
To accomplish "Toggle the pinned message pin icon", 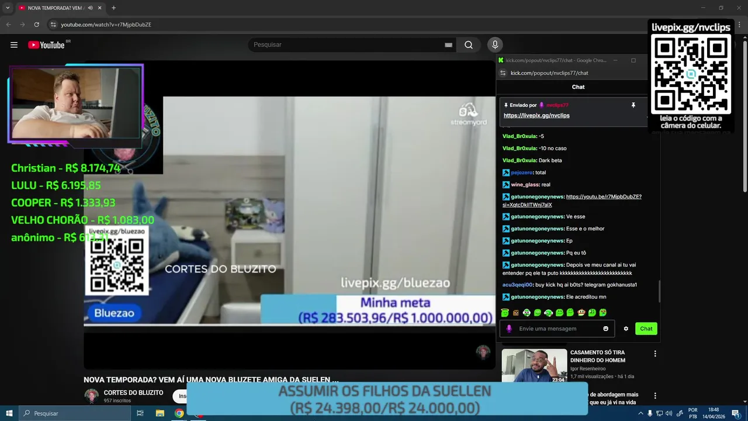I will pos(633,105).
